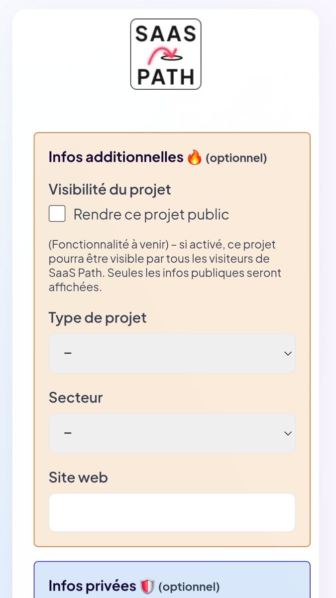Viewport: 336px width, 598px height.
Task: Click the Type de projet label
Action: pos(98,318)
